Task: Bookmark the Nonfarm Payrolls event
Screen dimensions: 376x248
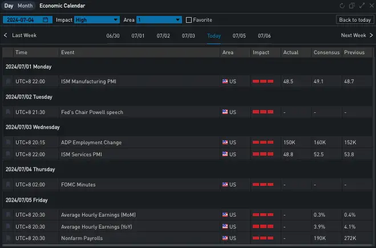Action: [x=8, y=238]
